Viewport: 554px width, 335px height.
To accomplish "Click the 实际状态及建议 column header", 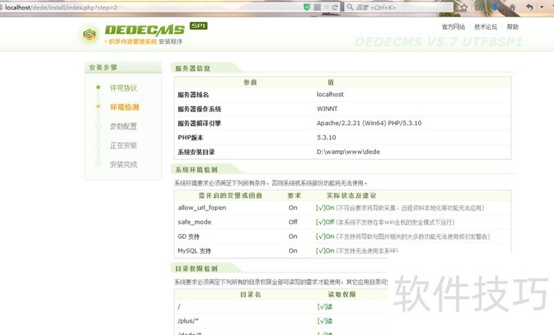I will [351, 196].
